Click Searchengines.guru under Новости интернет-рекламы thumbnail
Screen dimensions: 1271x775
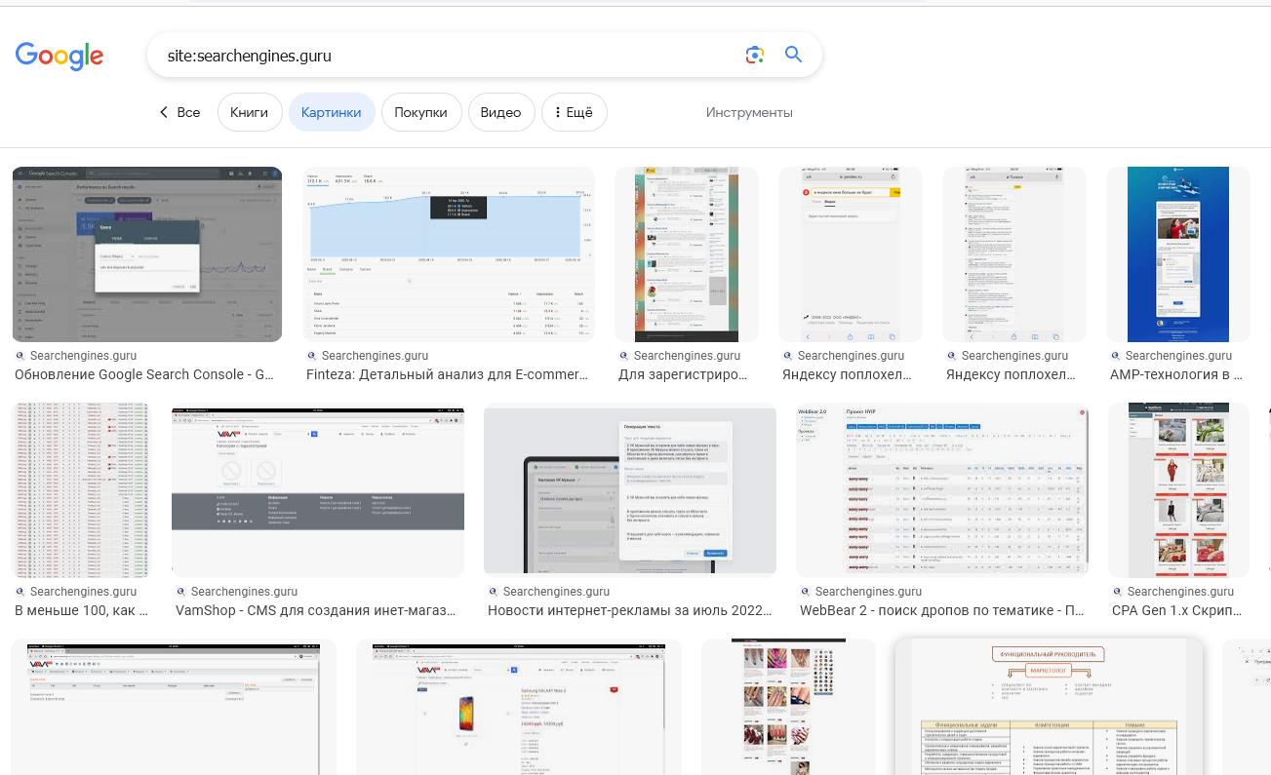(x=556, y=592)
